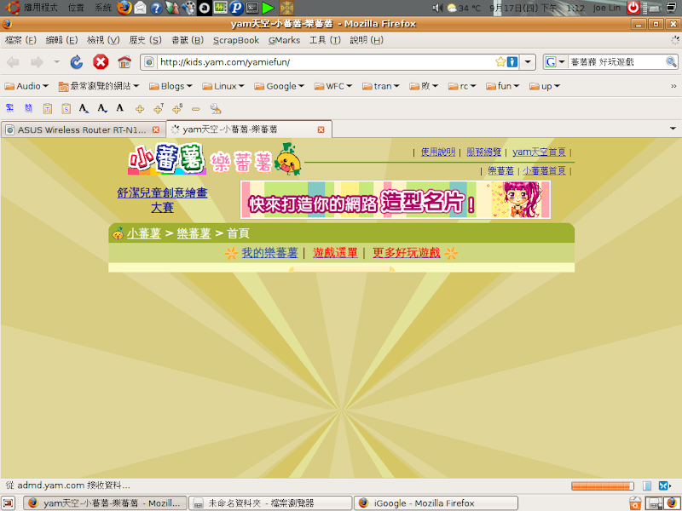Open the Audio bookmarks folder
This screenshot has height=511, width=682.
26,86
